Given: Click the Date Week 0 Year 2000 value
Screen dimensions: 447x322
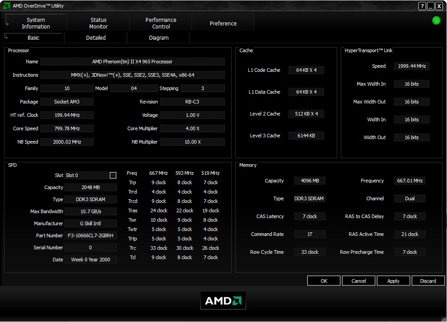Looking at the screenshot, I should (x=91, y=260).
